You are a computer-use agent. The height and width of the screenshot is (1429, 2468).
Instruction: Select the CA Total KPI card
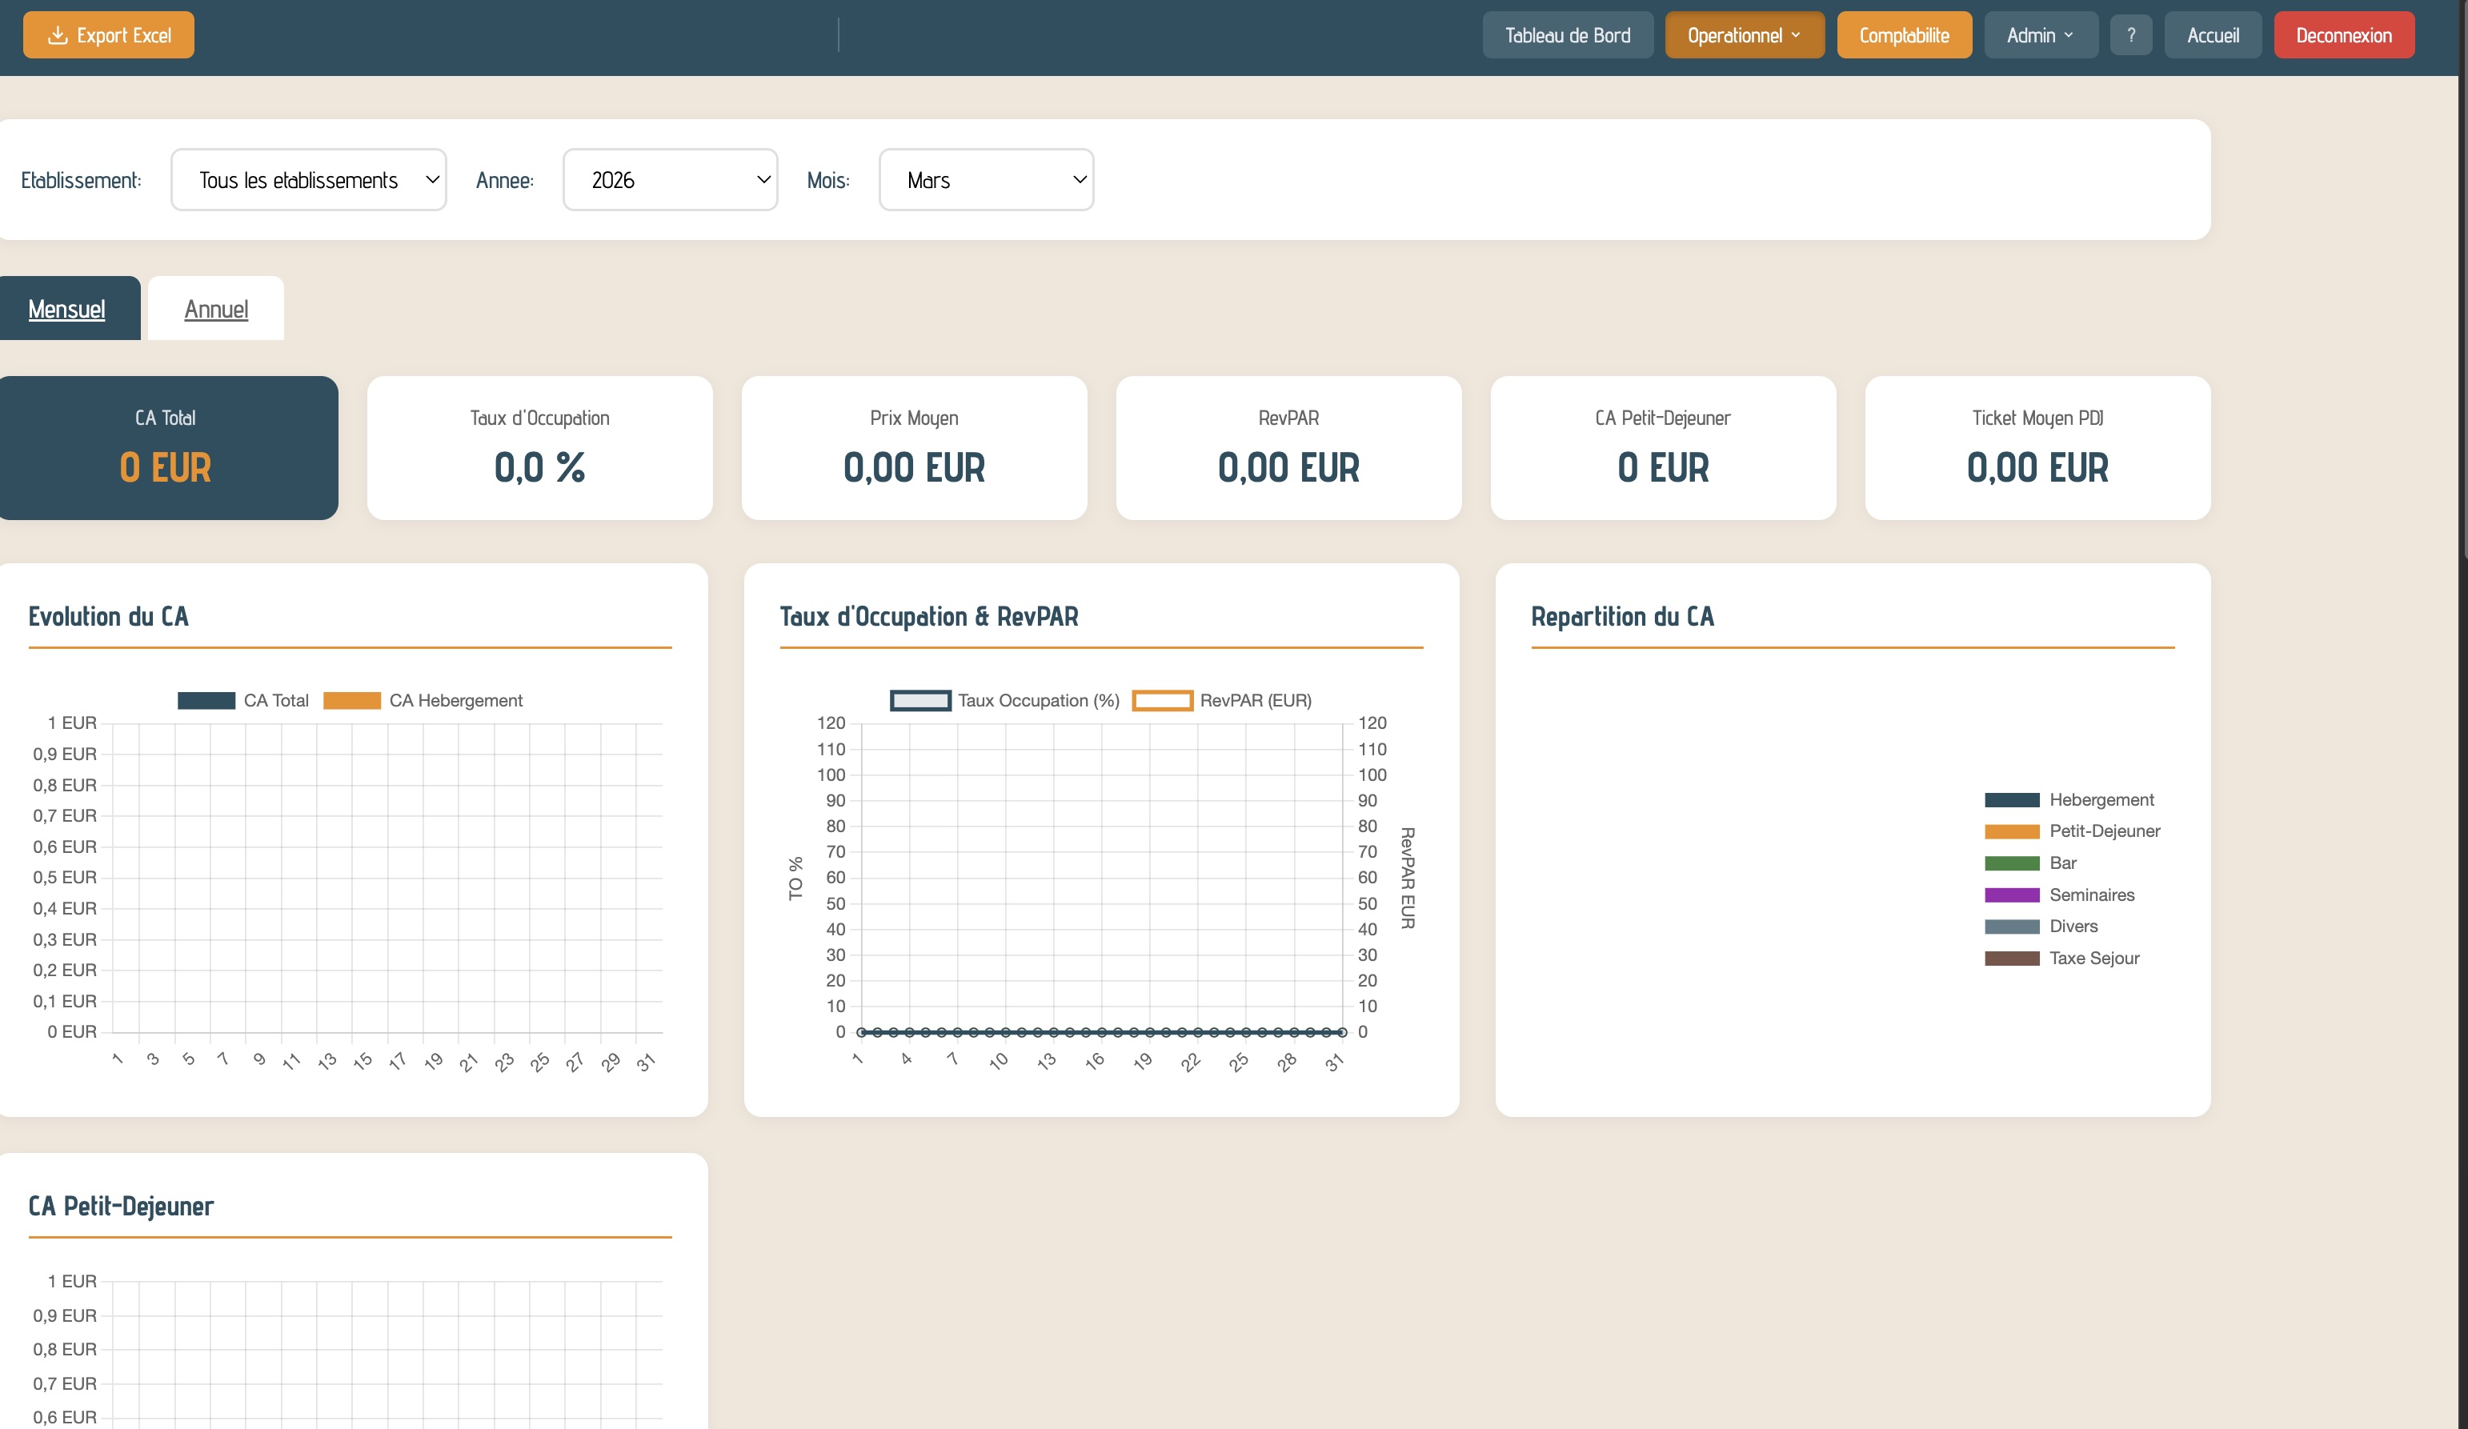pyautogui.click(x=167, y=447)
